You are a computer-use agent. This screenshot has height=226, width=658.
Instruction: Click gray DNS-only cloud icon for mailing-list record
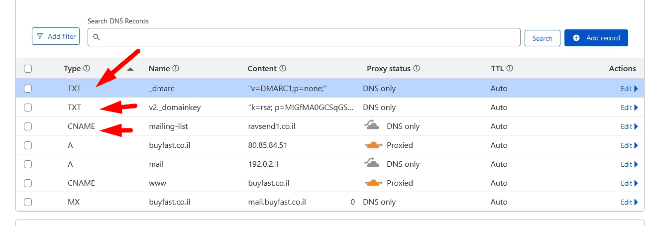(x=372, y=126)
